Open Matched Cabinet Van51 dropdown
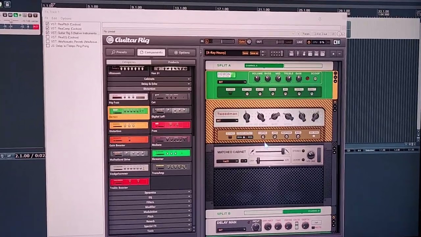421x237 pixels. [228, 161]
